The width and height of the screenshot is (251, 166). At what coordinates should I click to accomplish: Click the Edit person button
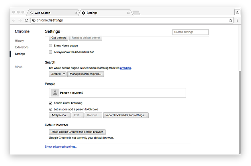click(x=78, y=115)
